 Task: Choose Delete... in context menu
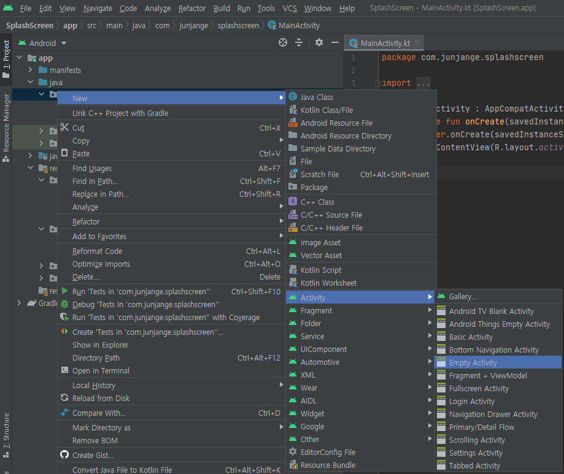(x=171, y=277)
